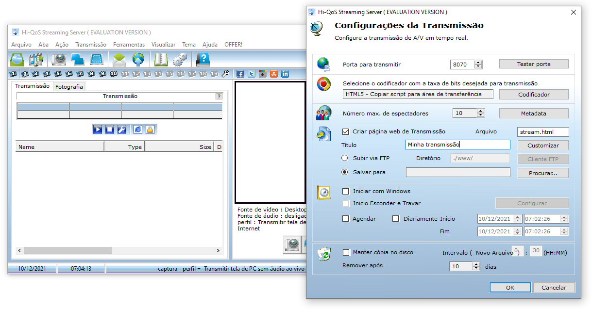
Task: Open the HTML5 encoder selection field
Action: 418,94
